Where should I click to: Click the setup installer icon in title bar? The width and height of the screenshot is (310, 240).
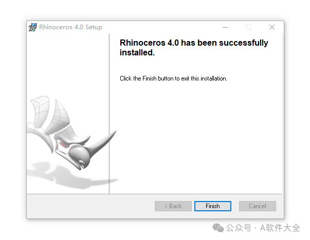(x=32, y=27)
